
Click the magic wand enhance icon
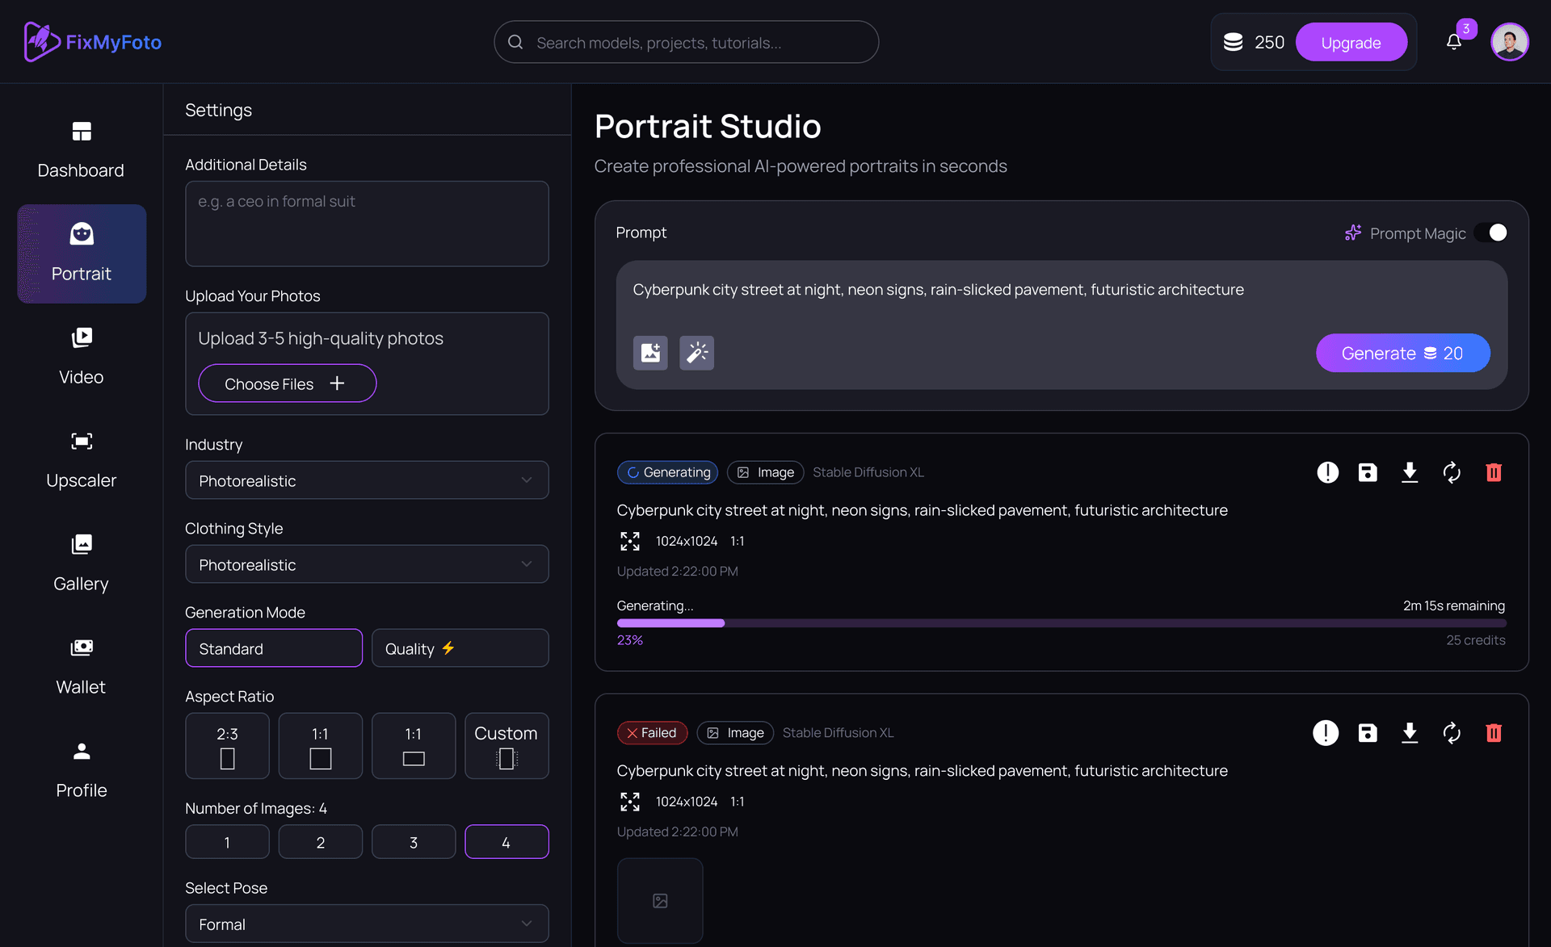pyautogui.click(x=696, y=353)
